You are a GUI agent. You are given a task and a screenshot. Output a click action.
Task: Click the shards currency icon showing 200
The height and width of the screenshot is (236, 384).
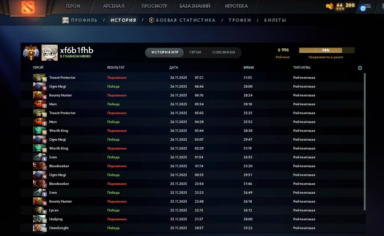pyautogui.click(x=328, y=6)
